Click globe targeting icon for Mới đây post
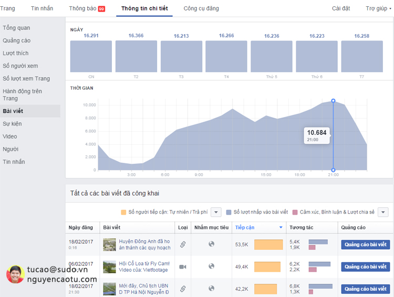This screenshot has height=297, width=394. (212, 289)
